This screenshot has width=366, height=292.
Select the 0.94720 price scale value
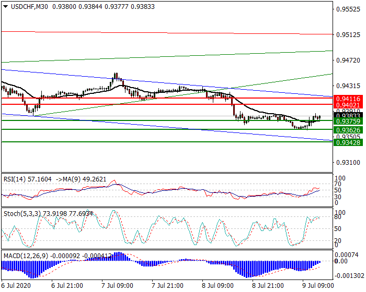pyautogui.click(x=348, y=60)
